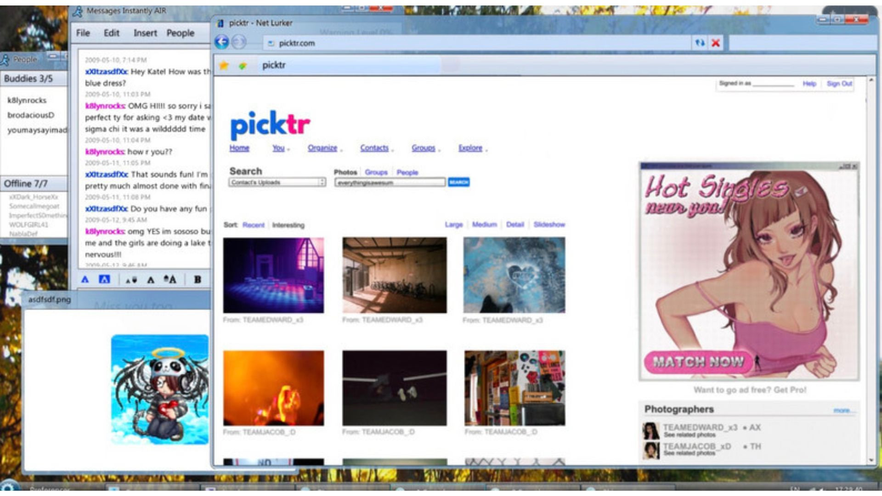Switch search to the People tab
882x496 pixels.
(407, 172)
